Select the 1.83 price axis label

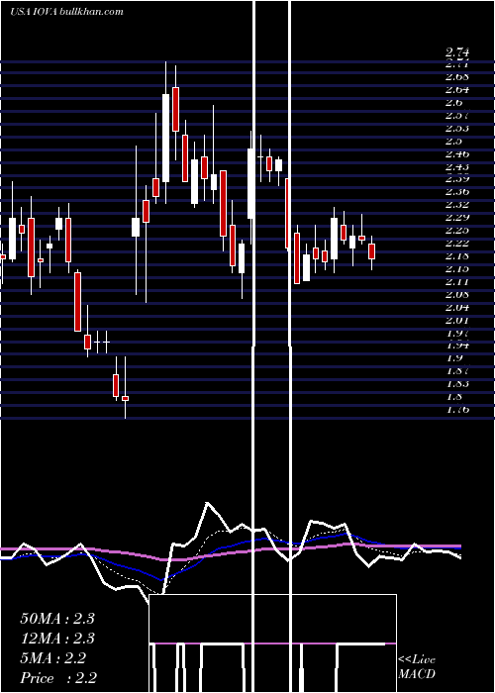pos(457,384)
